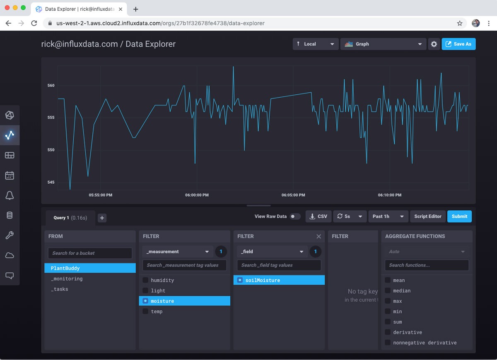Viewport: 497px width, 360px height.
Task: Toggle the View Raw Data switch
Action: tap(294, 216)
